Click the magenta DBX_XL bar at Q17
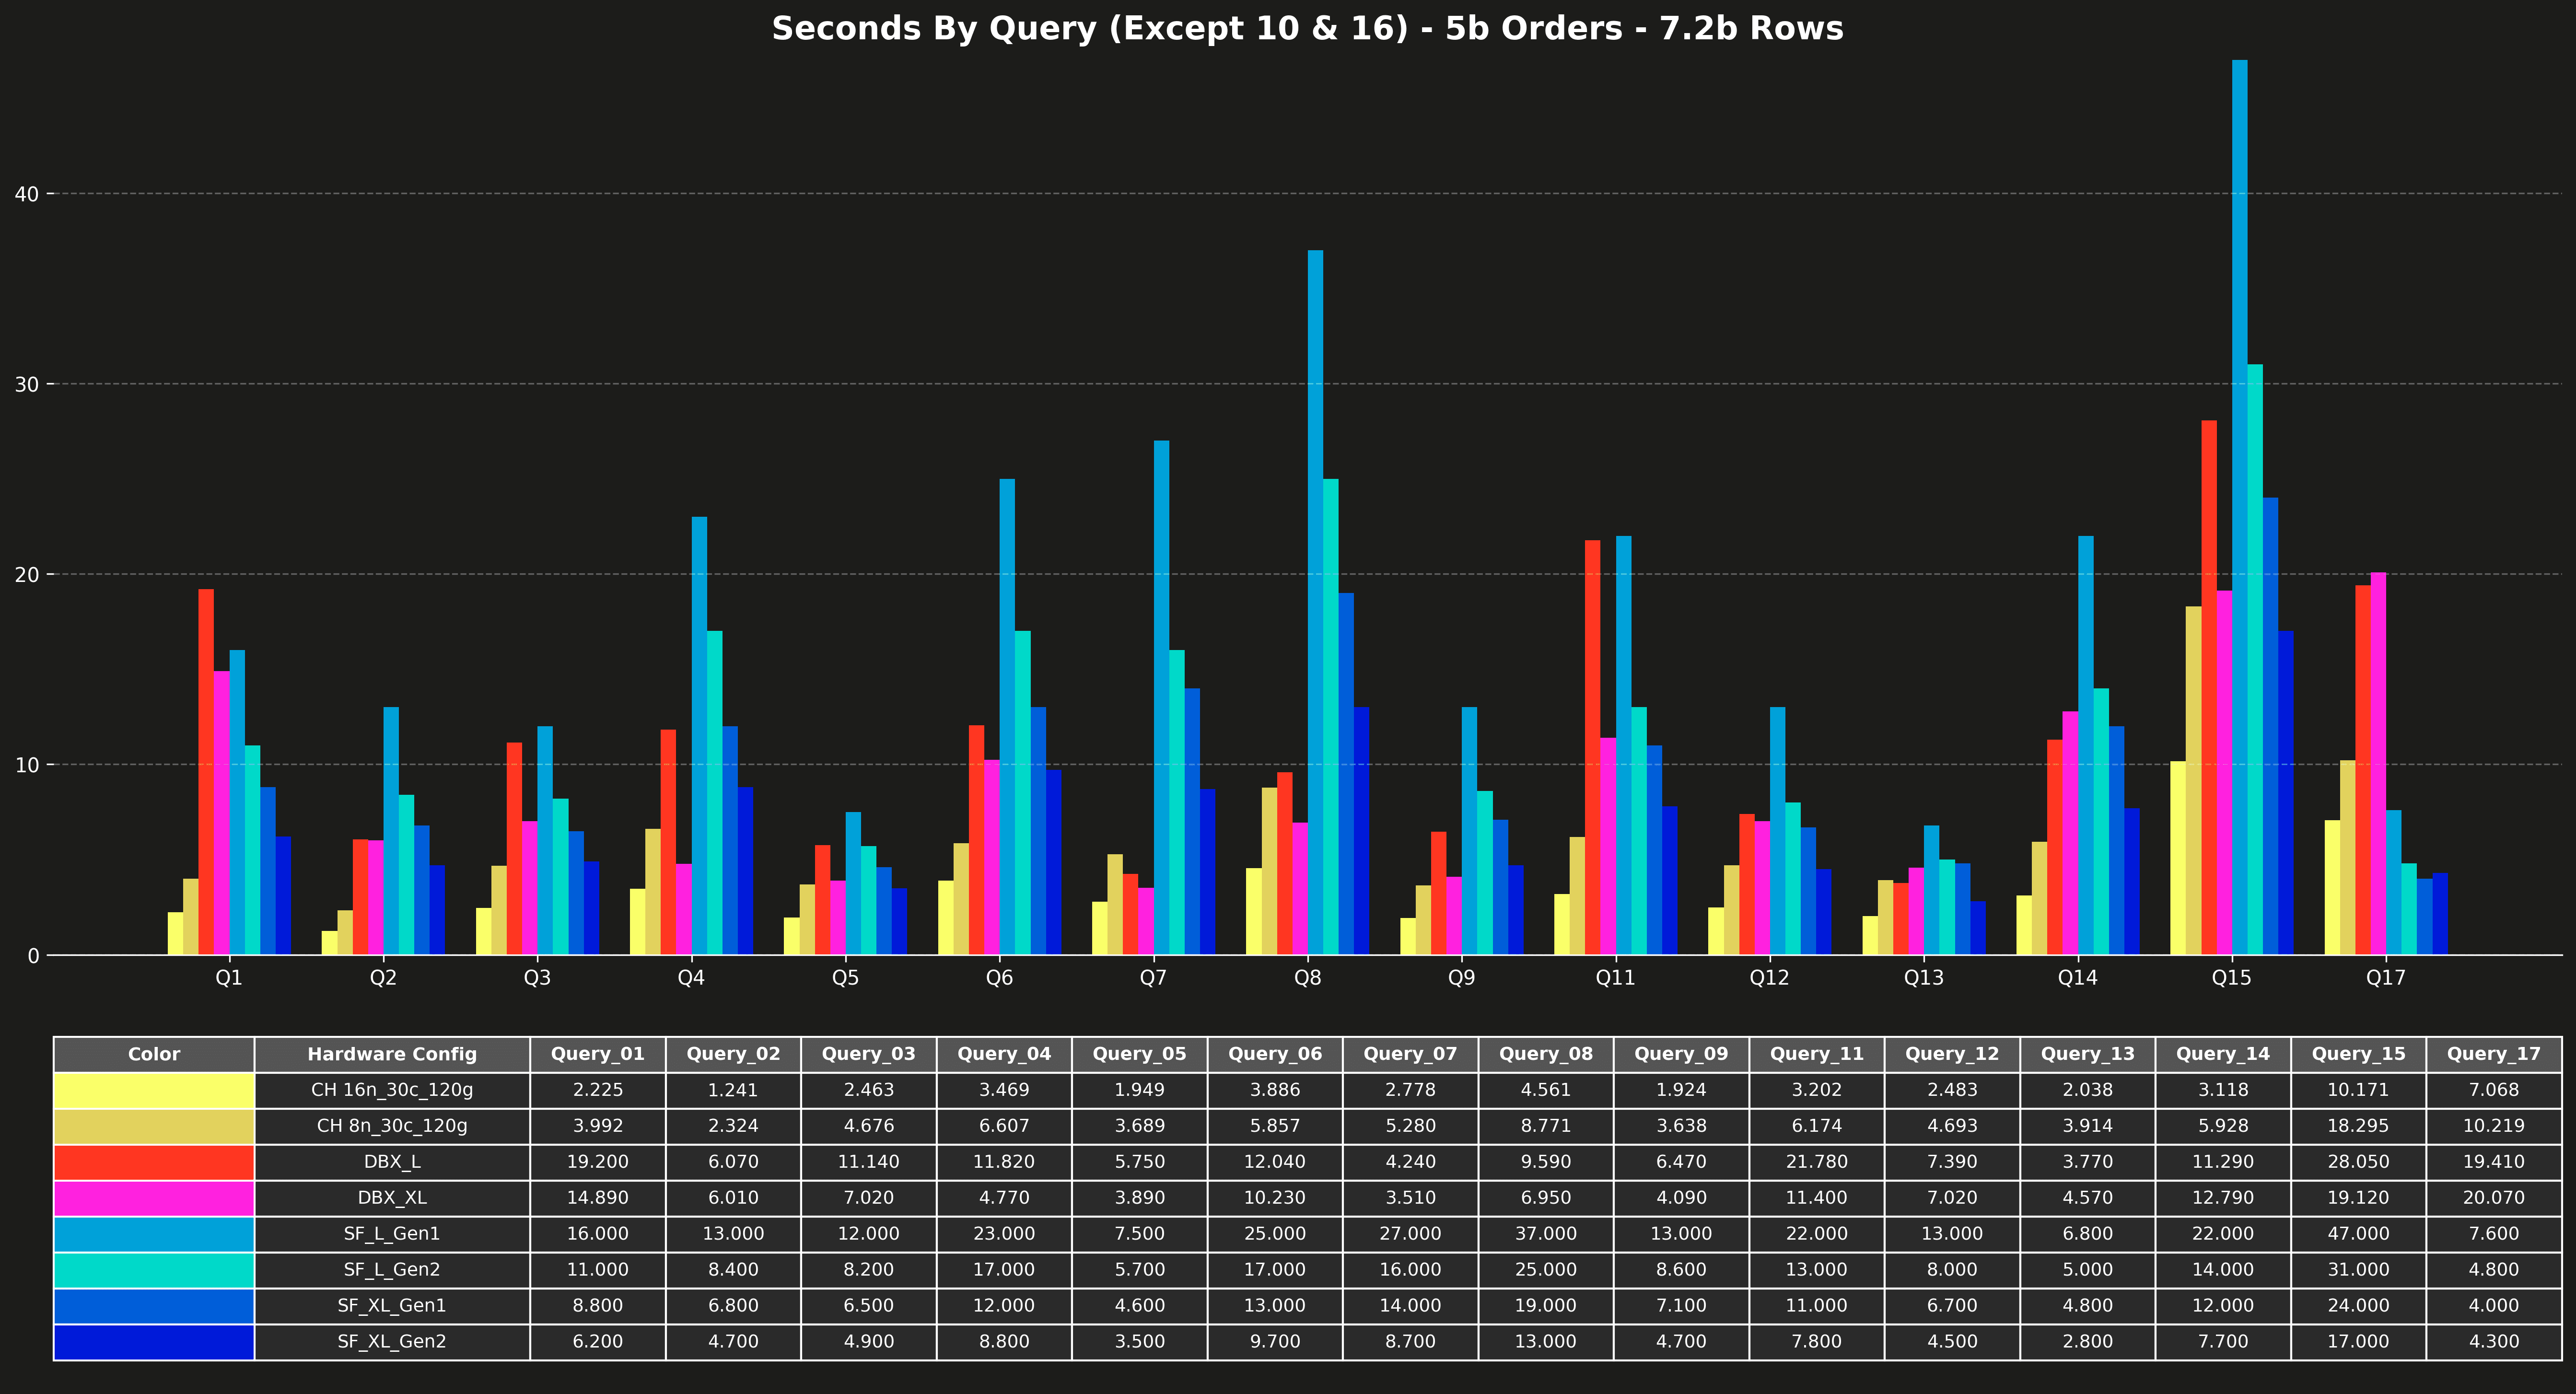Image resolution: width=2576 pixels, height=1394 pixels. pos(2378,765)
